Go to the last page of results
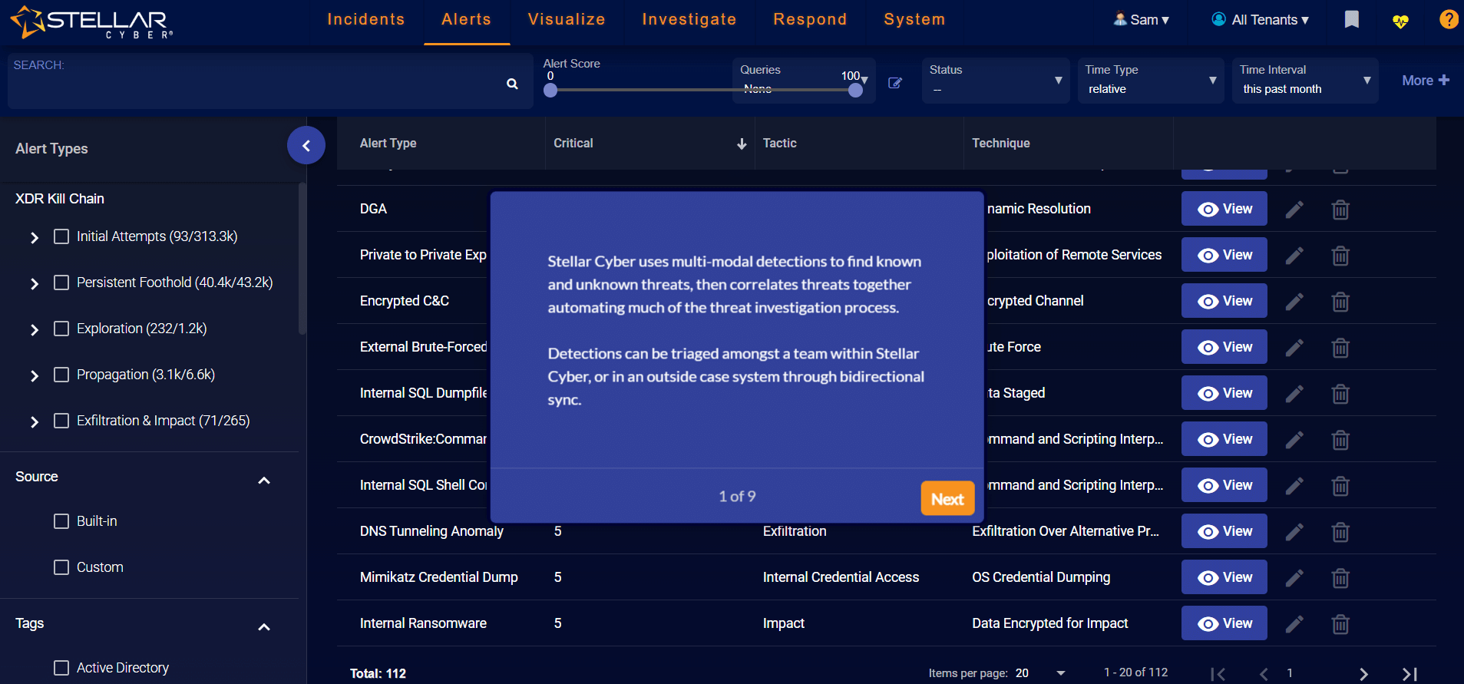Image resolution: width=1464 pixels, height=684 pixels. point(1409,674)
